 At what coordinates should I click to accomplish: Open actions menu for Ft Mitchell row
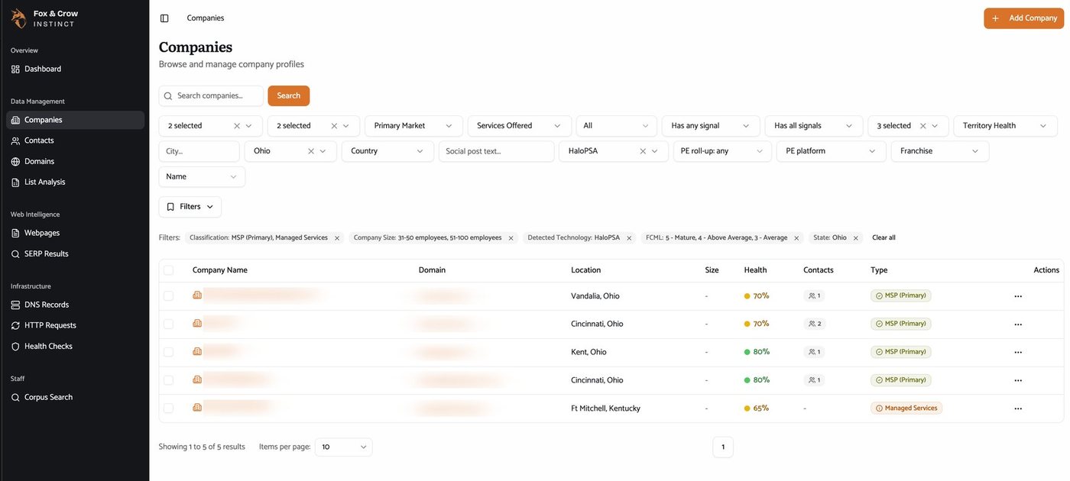point(1018,408)
